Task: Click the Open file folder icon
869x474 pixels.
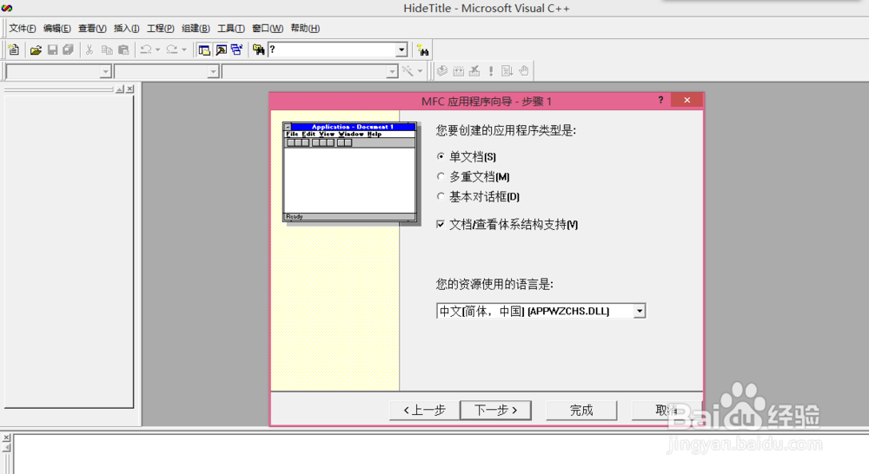Action: click(x=36, y=49)
